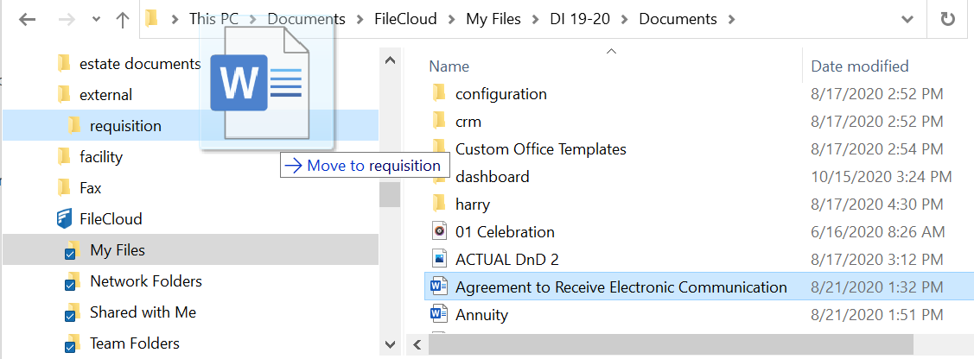974x359 pixels.
Task: Select the 01 Celebration media file icon
Action: tap(439, 231)
